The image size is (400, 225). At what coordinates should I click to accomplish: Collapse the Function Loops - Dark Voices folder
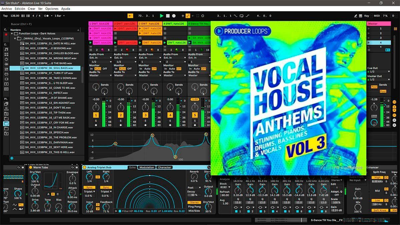coord(12,34)
